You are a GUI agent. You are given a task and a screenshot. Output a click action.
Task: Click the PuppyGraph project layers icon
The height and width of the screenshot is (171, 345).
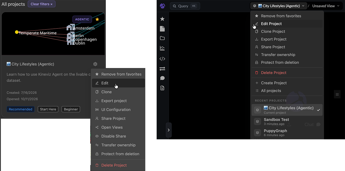click(257, 133)
